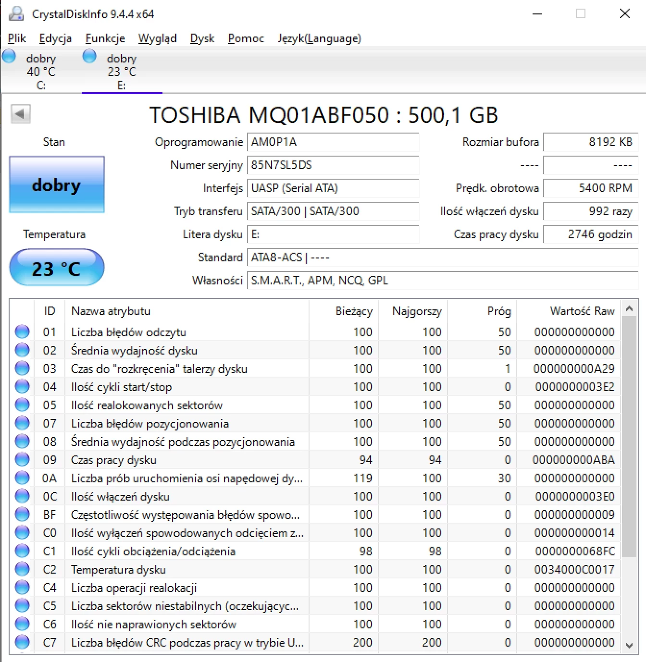Click the Ilość włączeń dysku value 992 razy

(x=591, y=211)
